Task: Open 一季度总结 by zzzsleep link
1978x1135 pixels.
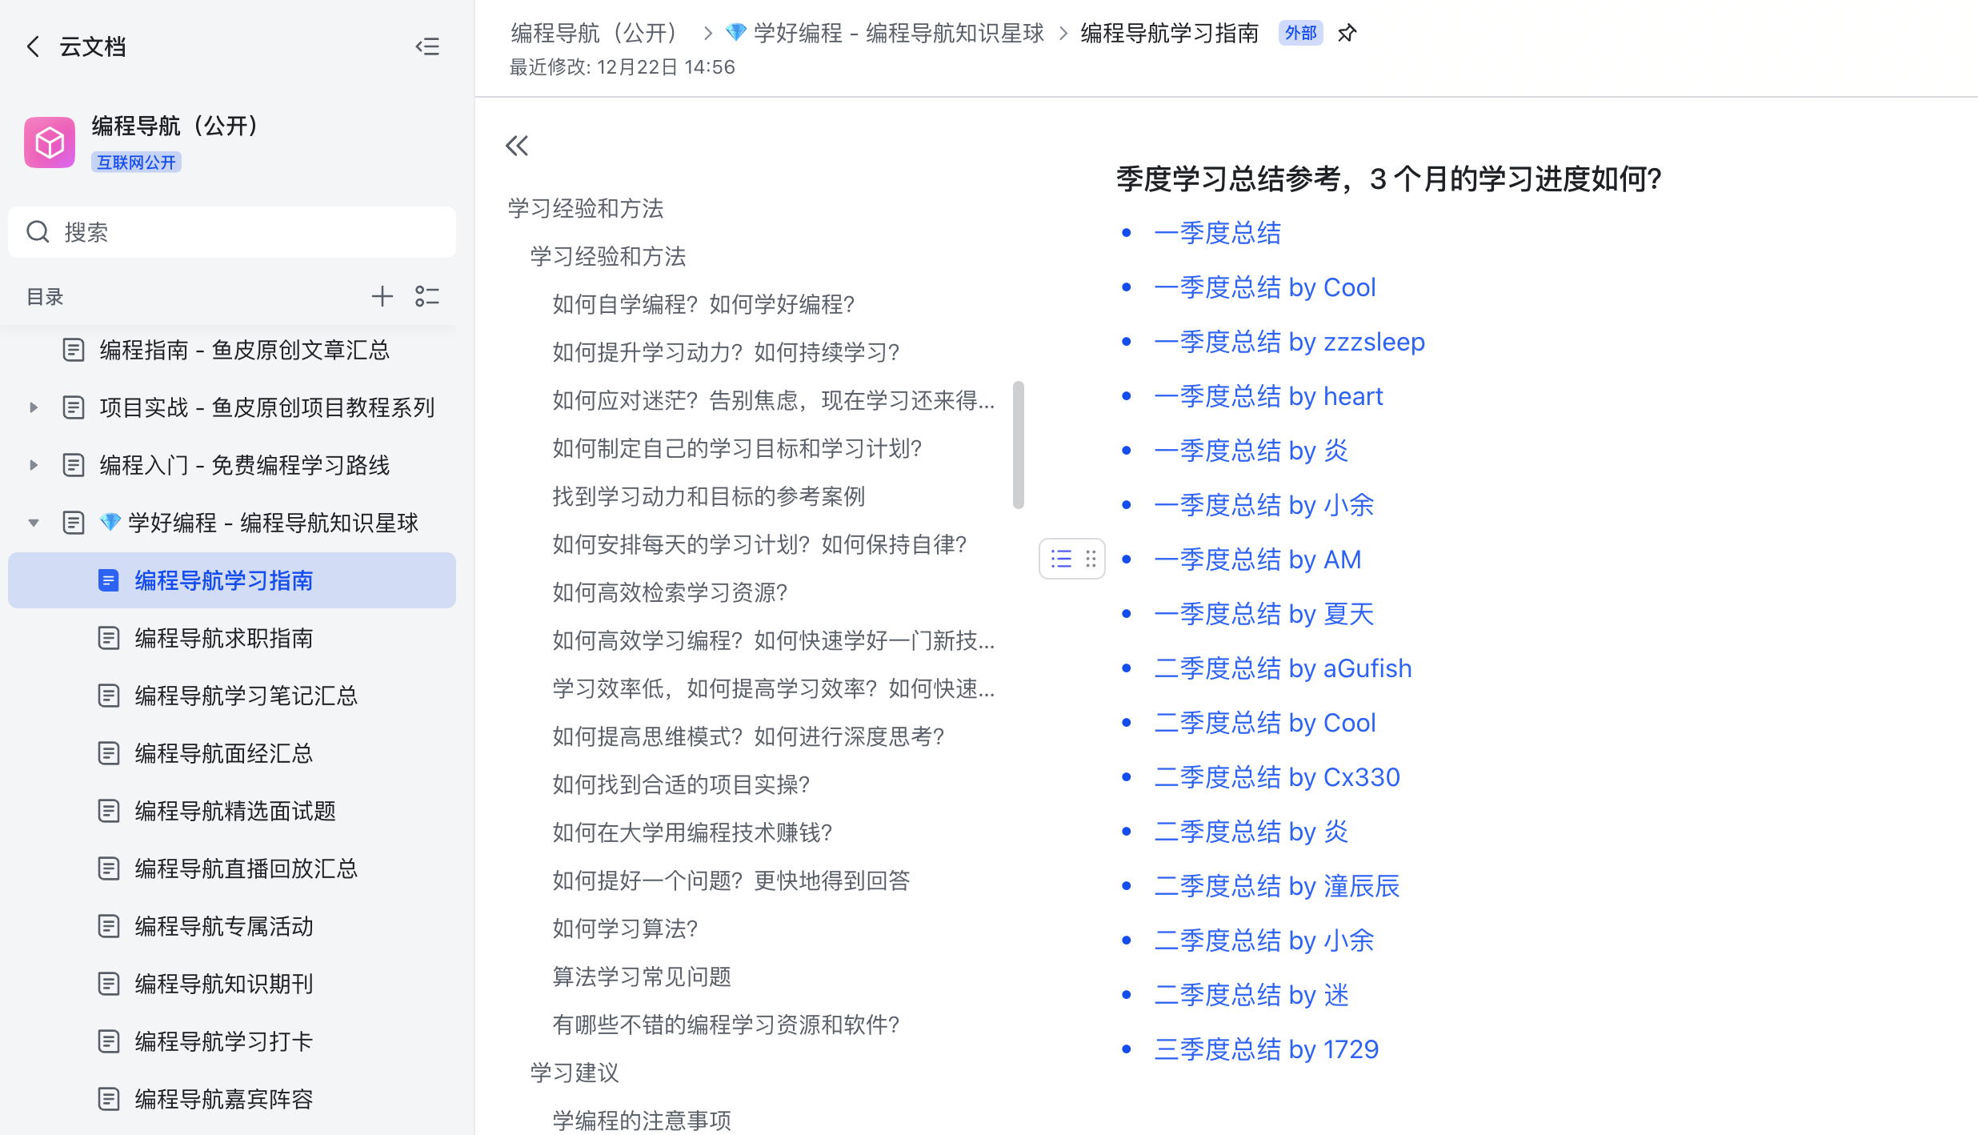Action: coord(1289,342)
